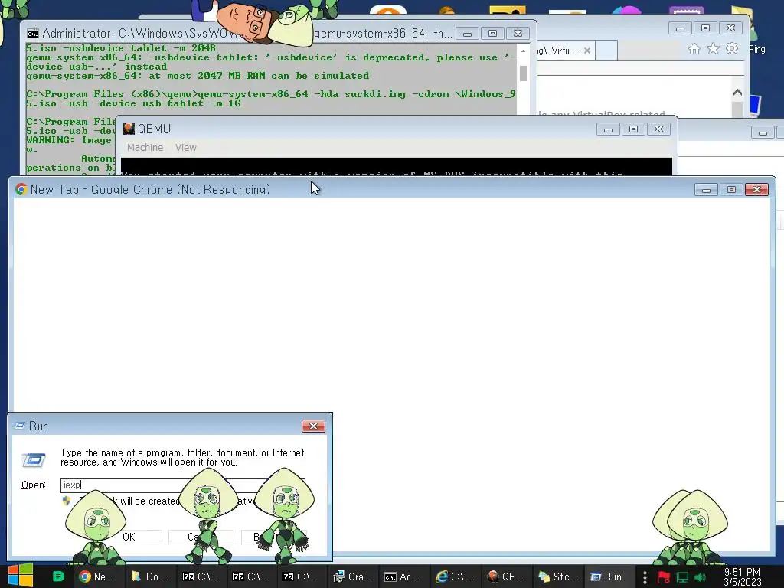Screen dimensions: 784x588
Task: Select the Run taskbar button
Action: [607, 577]
